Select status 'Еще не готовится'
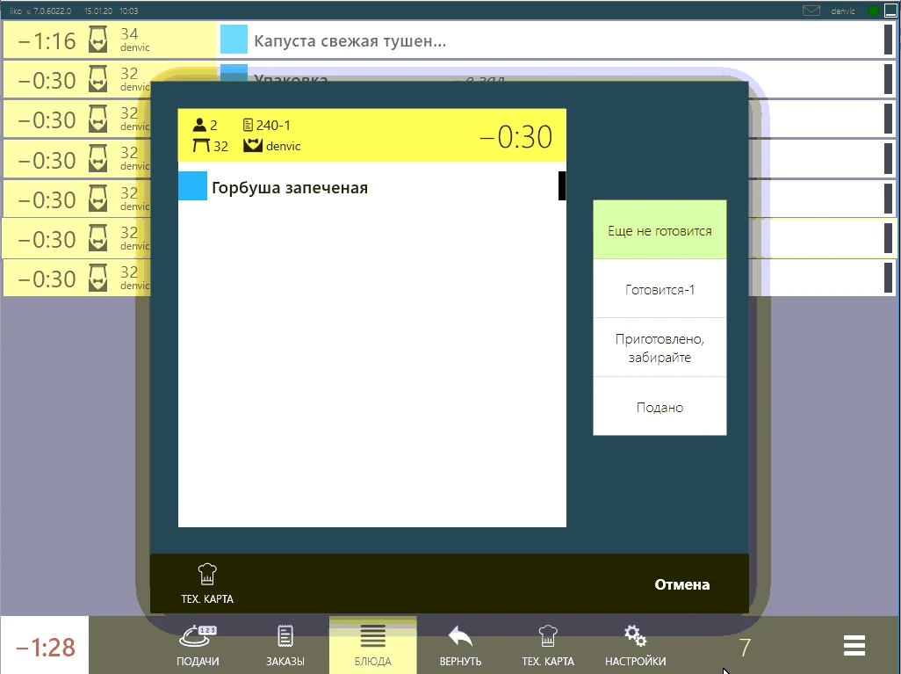This screenshot has height=674, width=901. [x=660, y=230]
